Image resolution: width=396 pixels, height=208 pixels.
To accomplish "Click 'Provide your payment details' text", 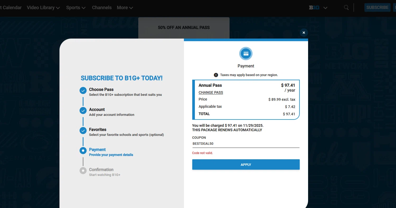I will pyautogui.click(x=111, y=155).
